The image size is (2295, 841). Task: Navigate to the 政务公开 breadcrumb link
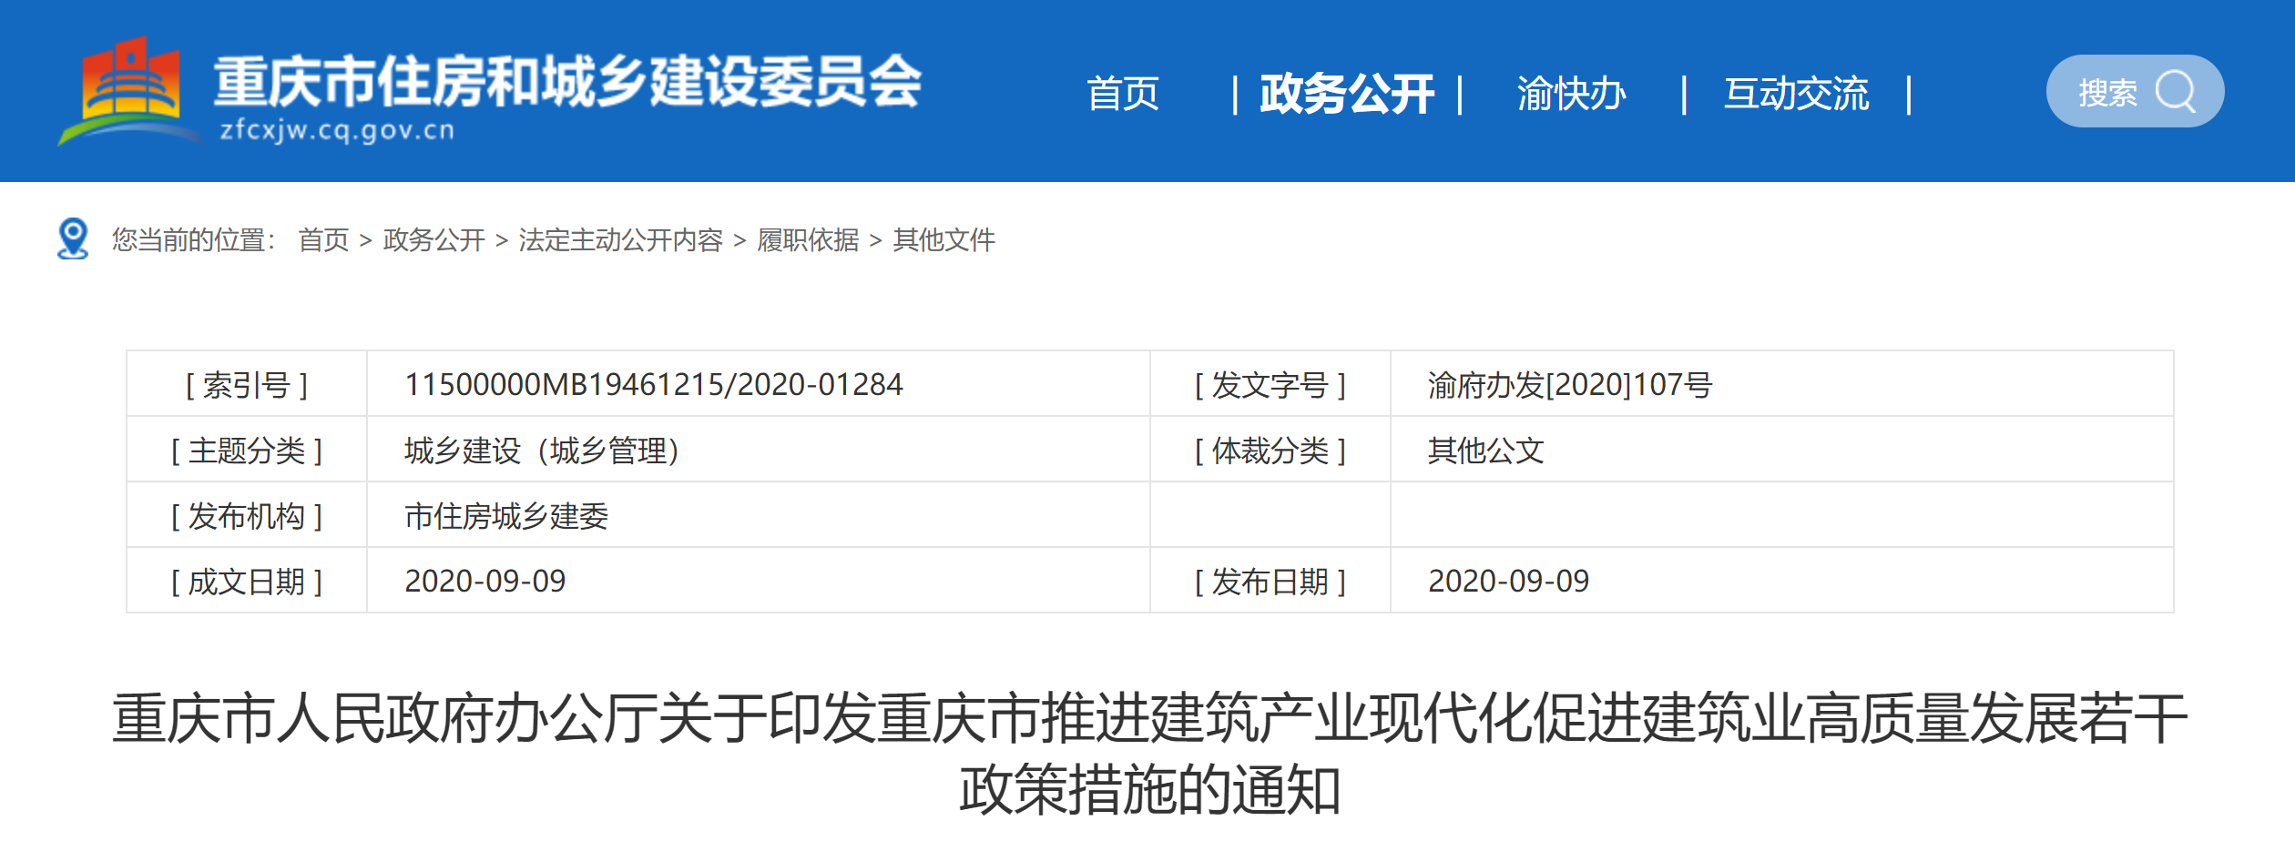click(x=433, y=240)
